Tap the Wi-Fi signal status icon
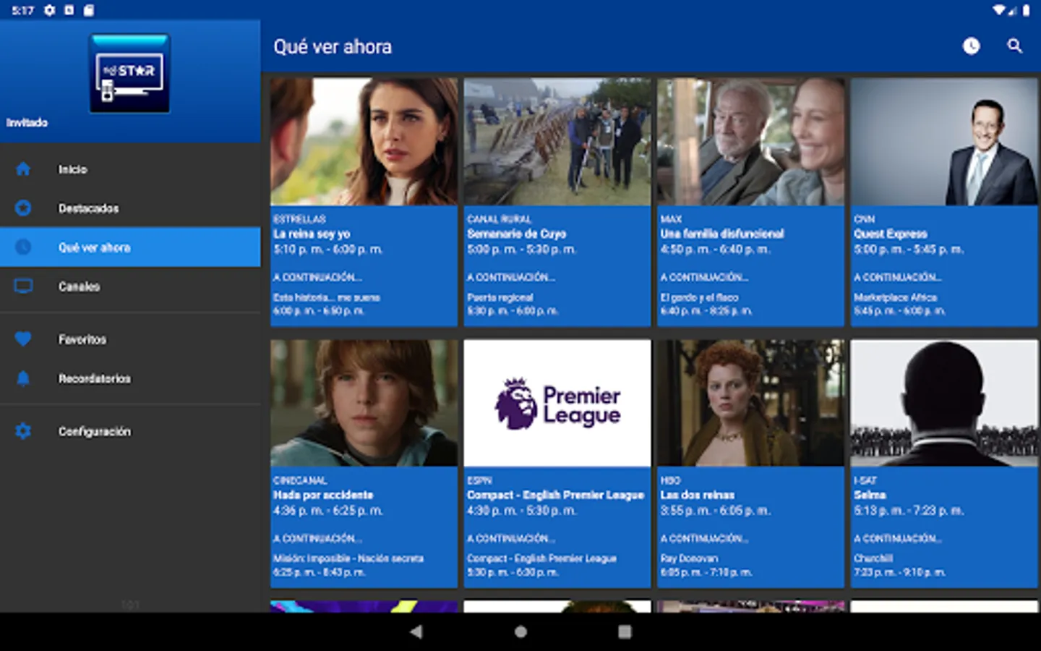Viewport: 1041px width, 651px height. (999, 10)
